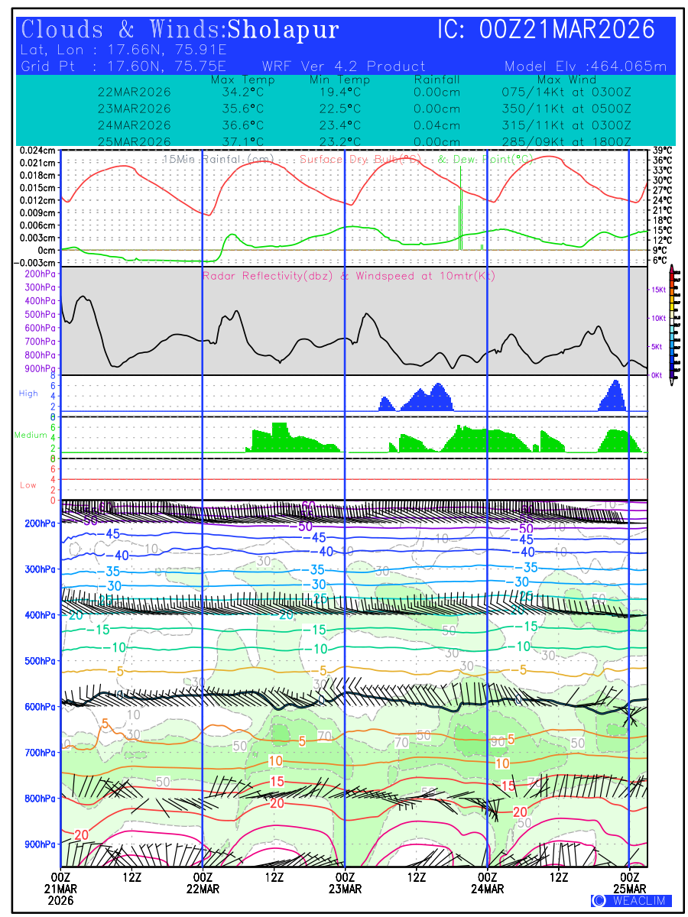Select the 00Z 24MAR time axis label
Screen dimensions: 688x917
point(487,883)
